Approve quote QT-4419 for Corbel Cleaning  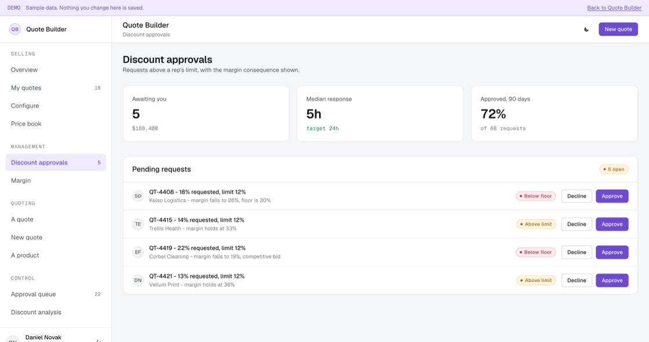(x=612, y=252)
